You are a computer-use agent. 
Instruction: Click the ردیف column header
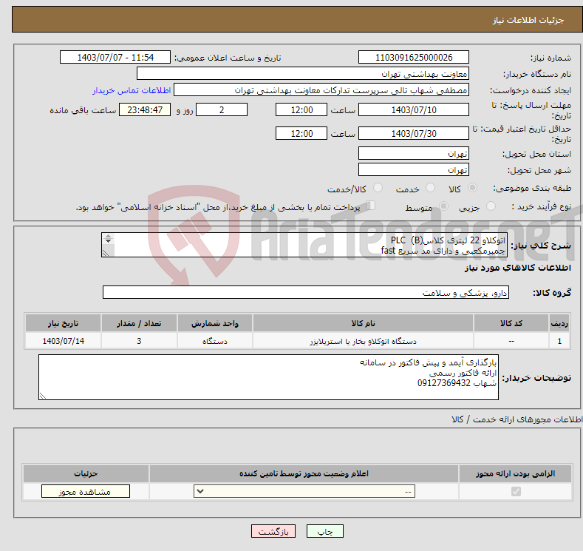[559, 323]
